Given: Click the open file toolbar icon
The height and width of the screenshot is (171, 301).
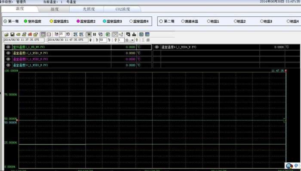Looking at the screenshot, I should tap(6, 34).
